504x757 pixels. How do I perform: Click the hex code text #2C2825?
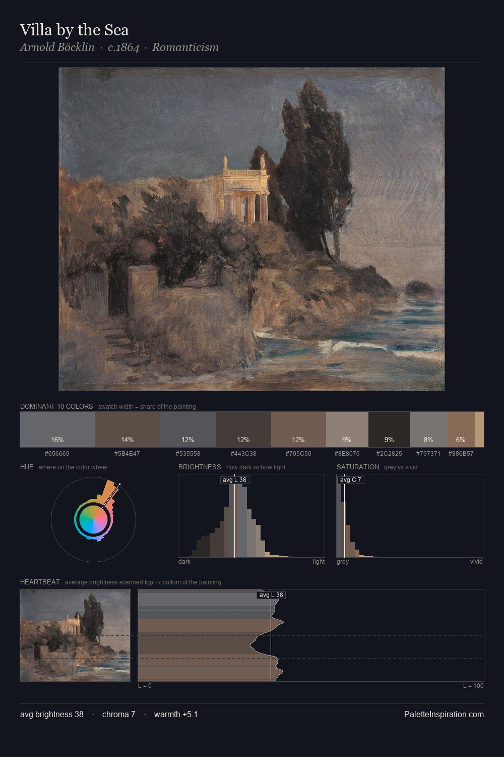[389, 454]
